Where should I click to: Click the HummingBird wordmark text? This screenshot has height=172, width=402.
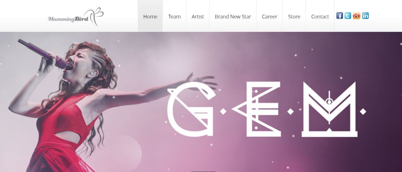point(68,19)
